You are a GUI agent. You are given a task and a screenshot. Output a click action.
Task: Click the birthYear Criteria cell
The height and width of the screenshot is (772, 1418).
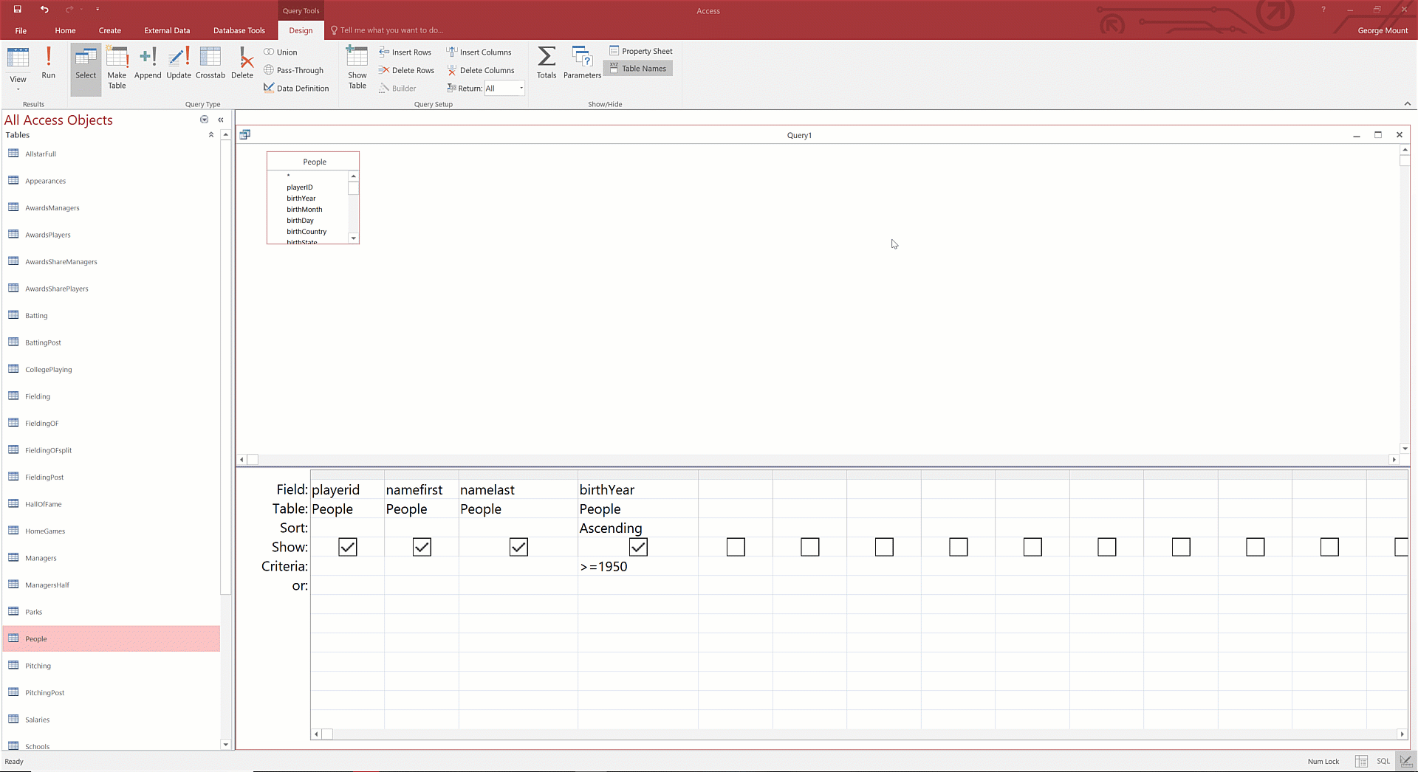point(637,567)
